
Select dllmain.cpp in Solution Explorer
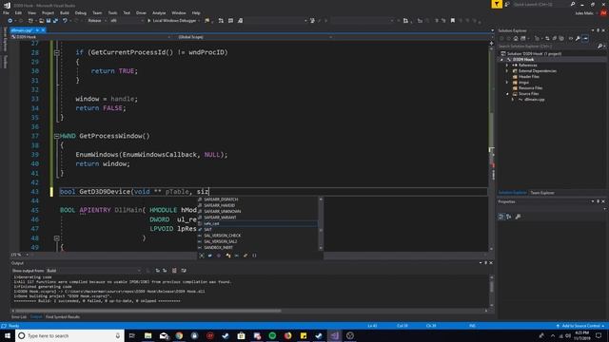pos(535,100)
